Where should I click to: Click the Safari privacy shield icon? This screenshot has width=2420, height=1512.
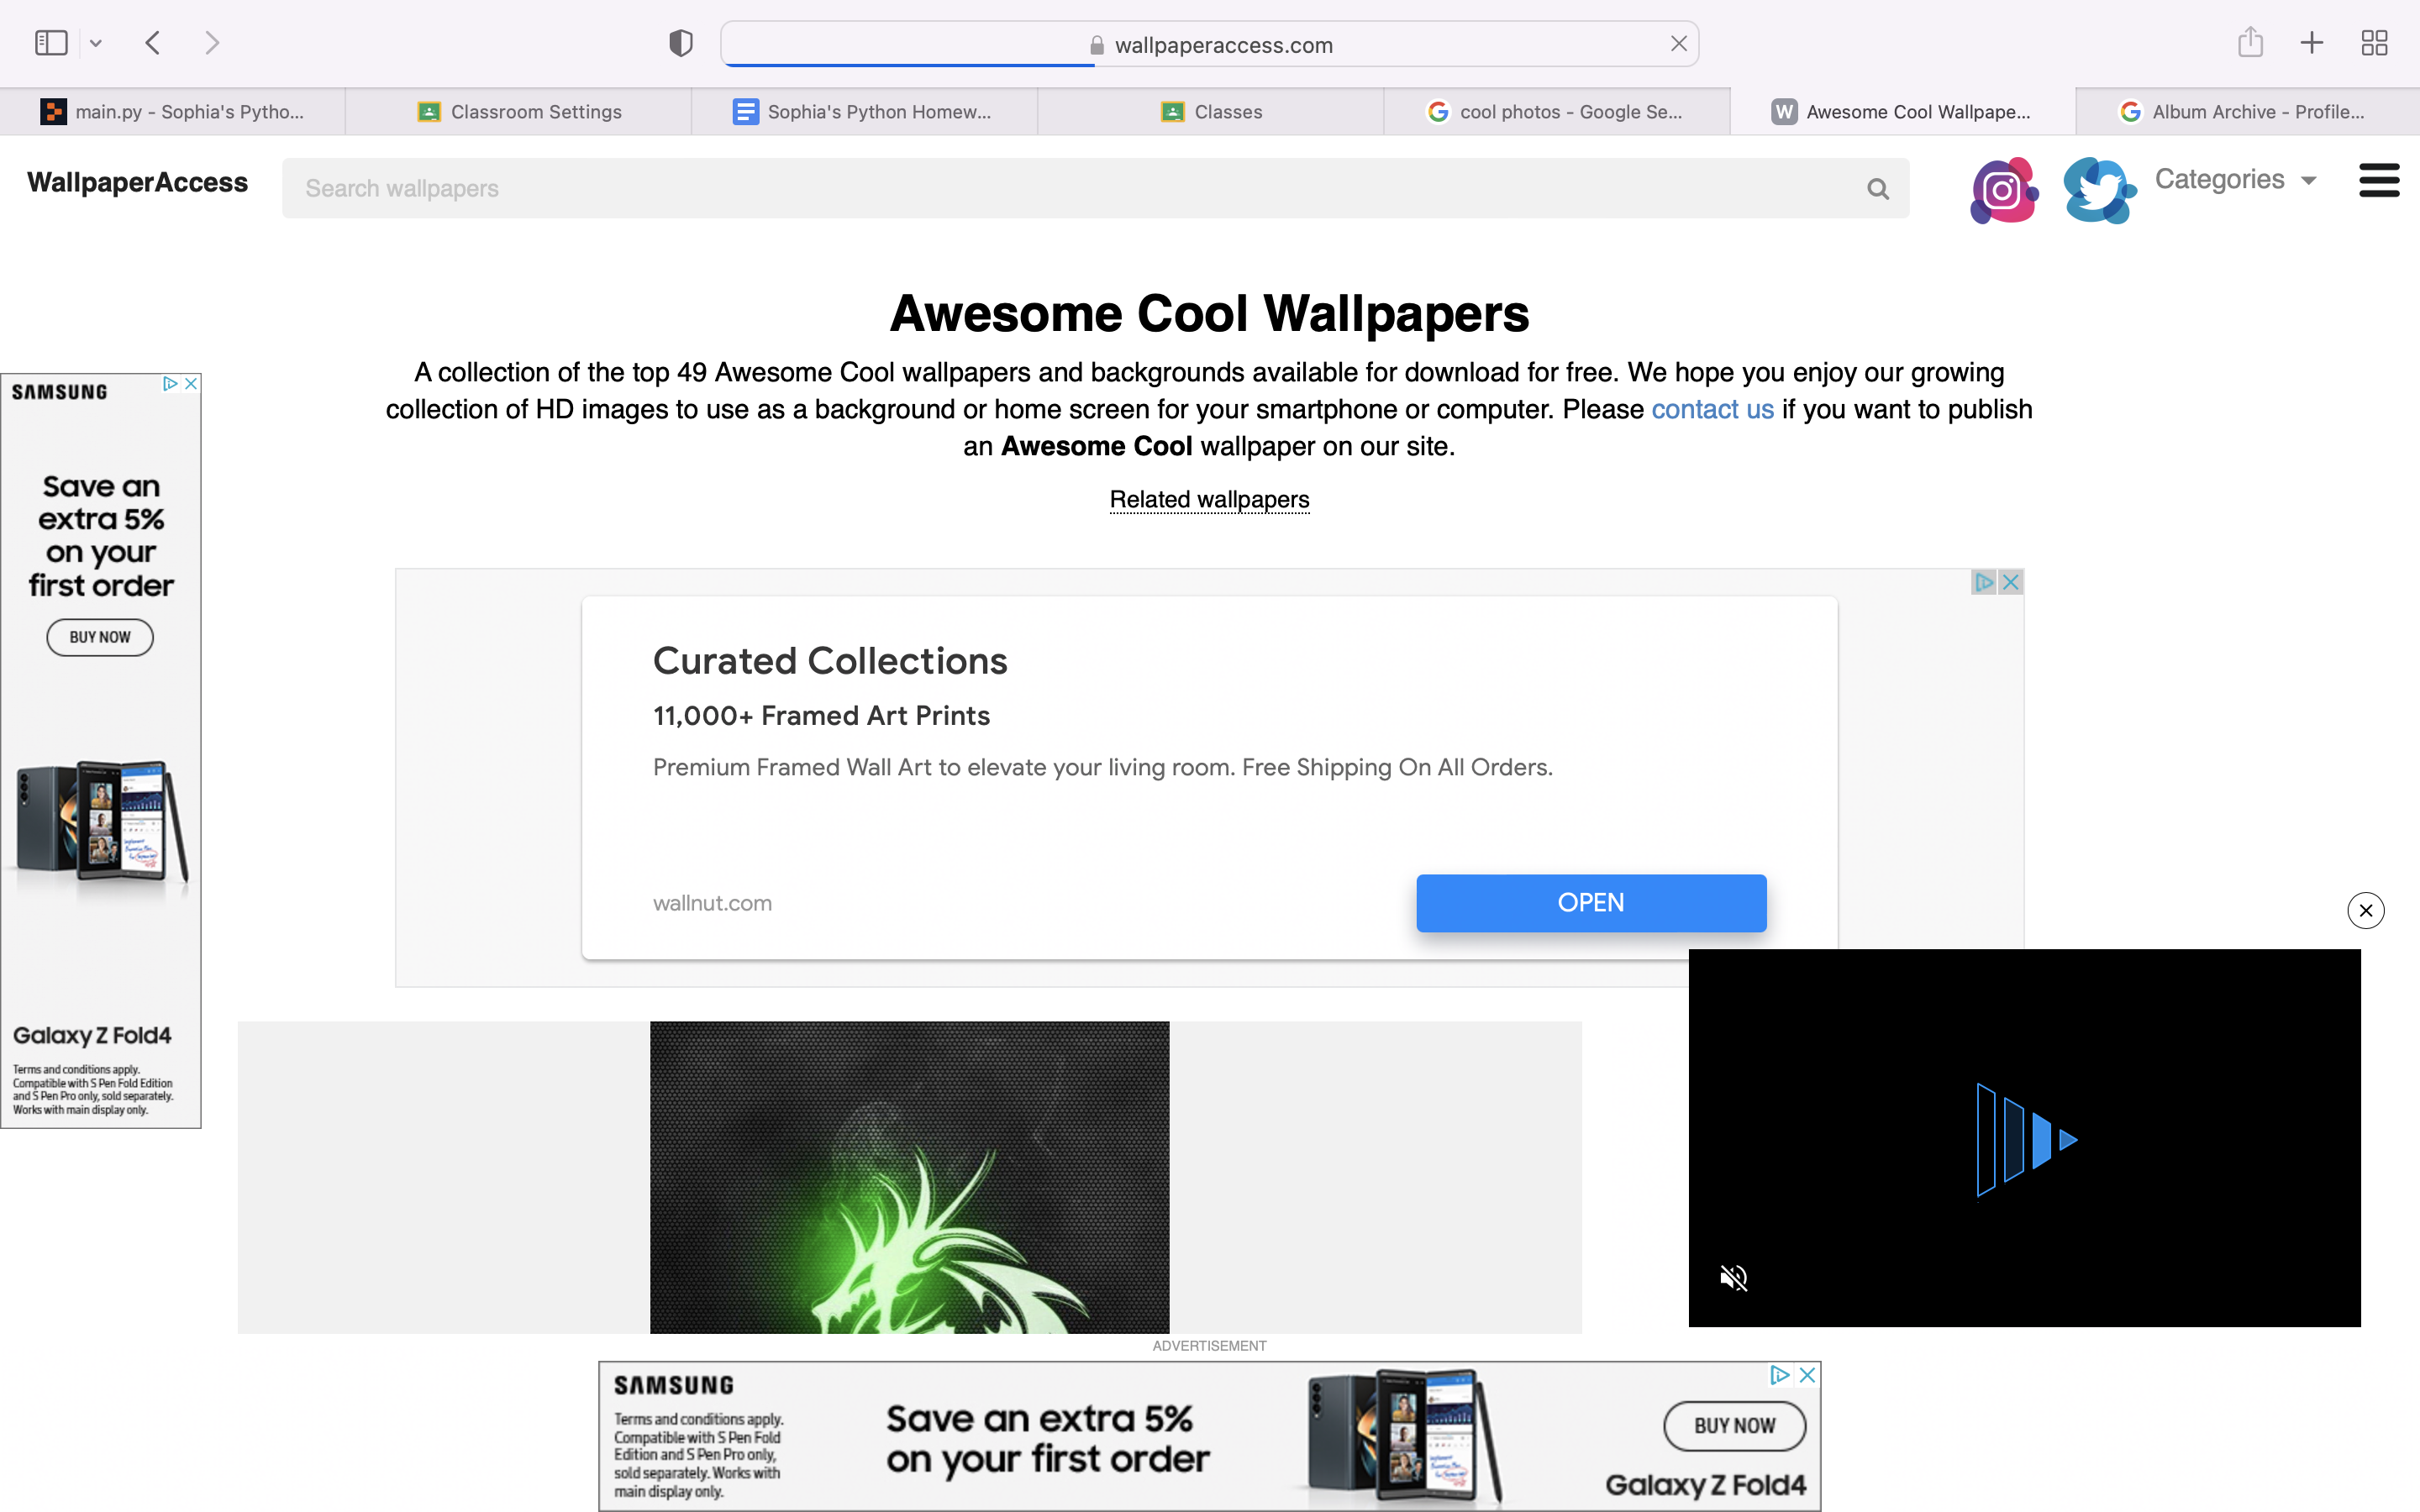click(x=681, y=43)
